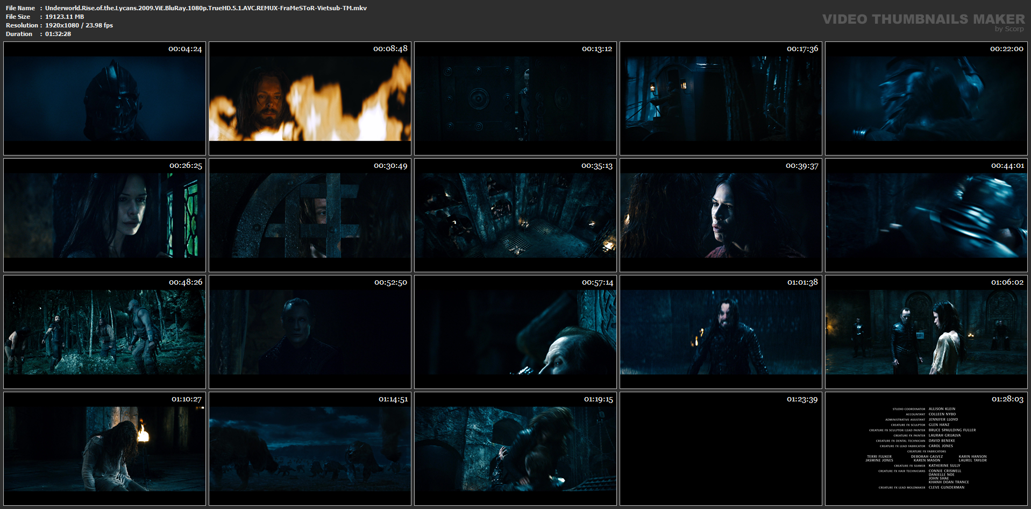Choose the 01:01:38 long-haired man thumbnail
The width and height of the screenshot is (1031, 509).
point(721,332)
